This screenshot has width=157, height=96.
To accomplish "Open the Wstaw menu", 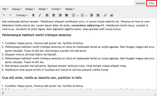I will click(x=30, y=9).
